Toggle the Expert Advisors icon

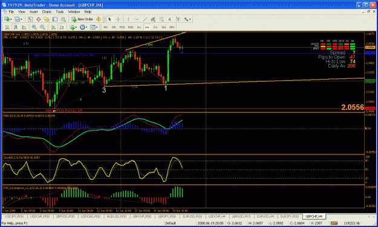99,19
